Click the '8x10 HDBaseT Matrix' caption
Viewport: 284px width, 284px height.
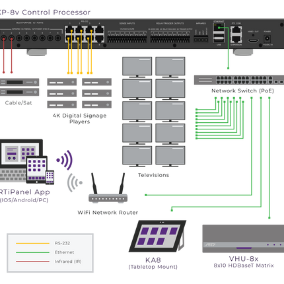pyautogui.click(x=244, y=266)
